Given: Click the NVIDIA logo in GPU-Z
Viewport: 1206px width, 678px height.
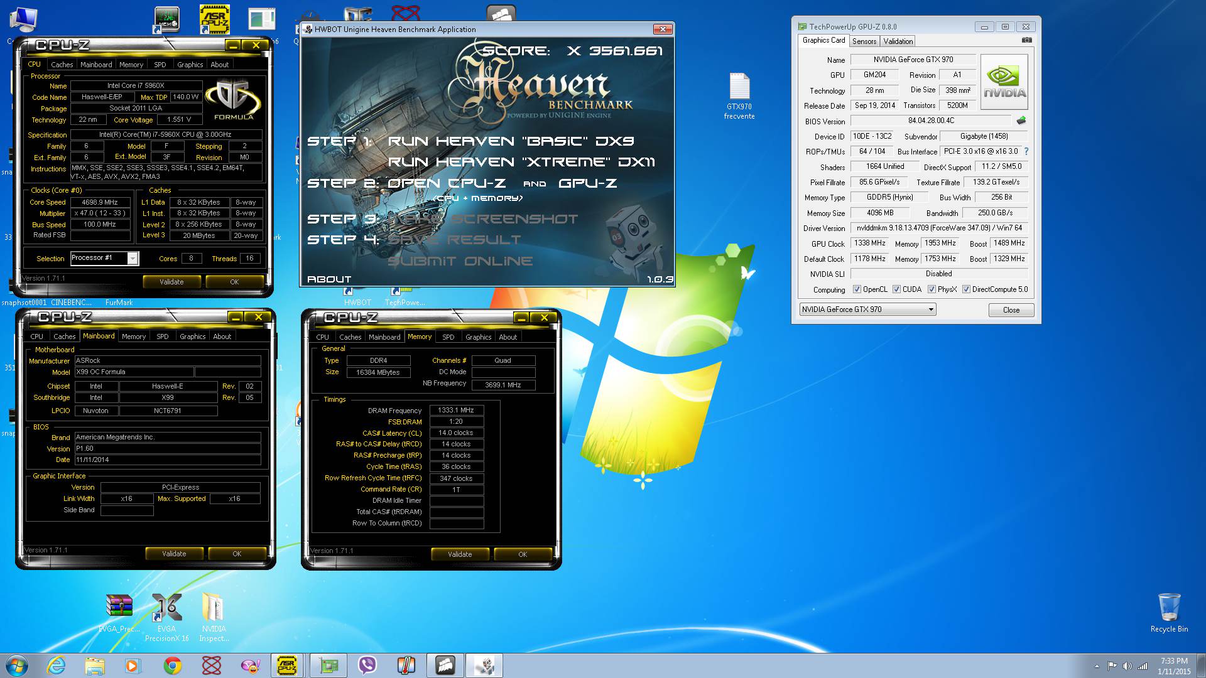Looking at the screenshot, I should click(x=1004, y=82).
